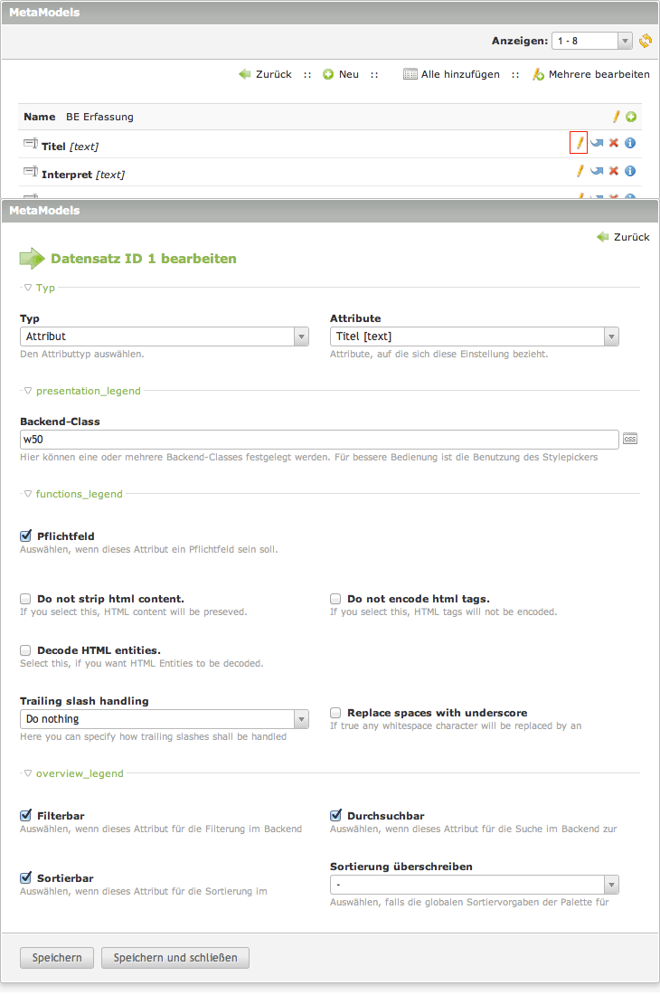The height and width of the screenshot is (995, 660).
Task: Open the Sortierung überschreiben dropdown
Action: (474, 884)
